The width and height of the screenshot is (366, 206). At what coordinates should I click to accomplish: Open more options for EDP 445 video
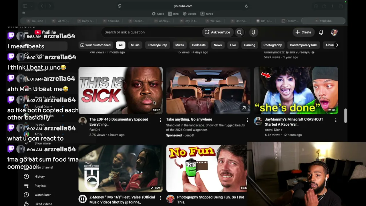click(160, 120)
